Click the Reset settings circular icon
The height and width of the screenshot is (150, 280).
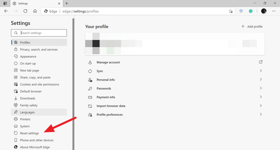coord(16,133)
